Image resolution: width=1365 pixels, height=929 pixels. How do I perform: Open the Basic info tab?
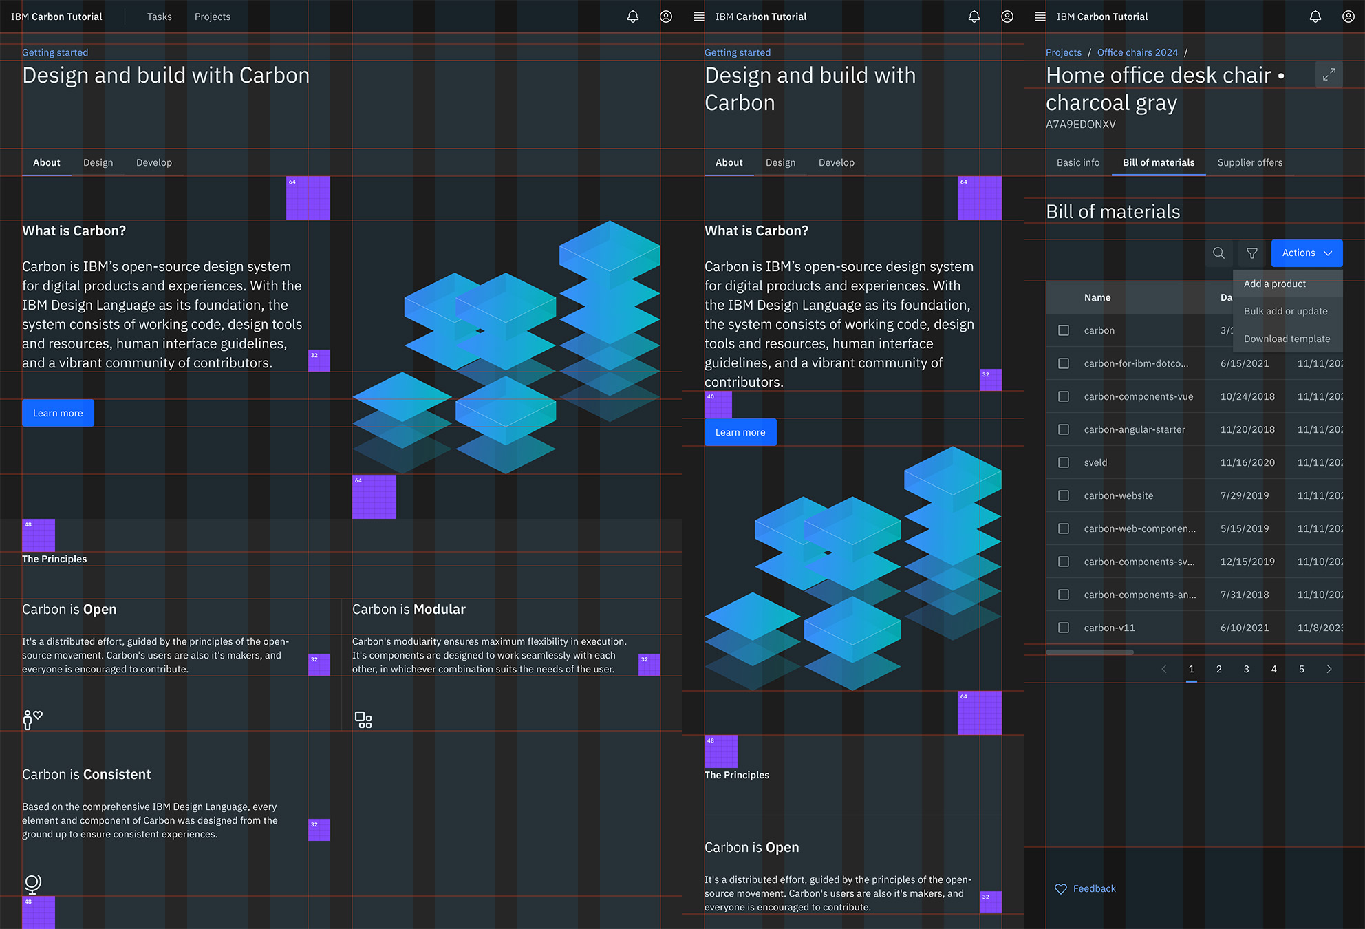point(1078,162)
